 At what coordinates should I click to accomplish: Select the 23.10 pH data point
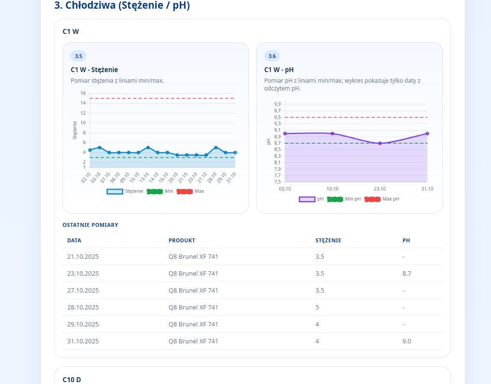[380, 143]
